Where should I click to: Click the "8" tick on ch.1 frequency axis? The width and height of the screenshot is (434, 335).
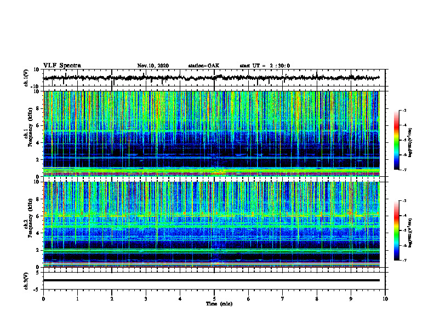pyautogui.click(x=38, y=108)
